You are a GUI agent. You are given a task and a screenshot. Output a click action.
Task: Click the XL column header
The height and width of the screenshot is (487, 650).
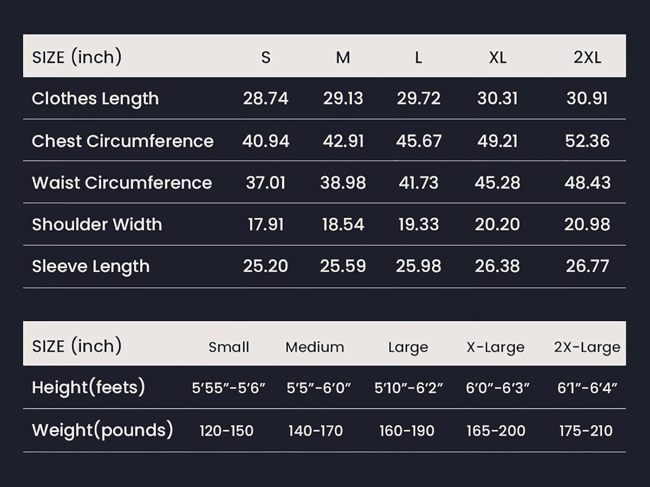[x=498, y=58]
